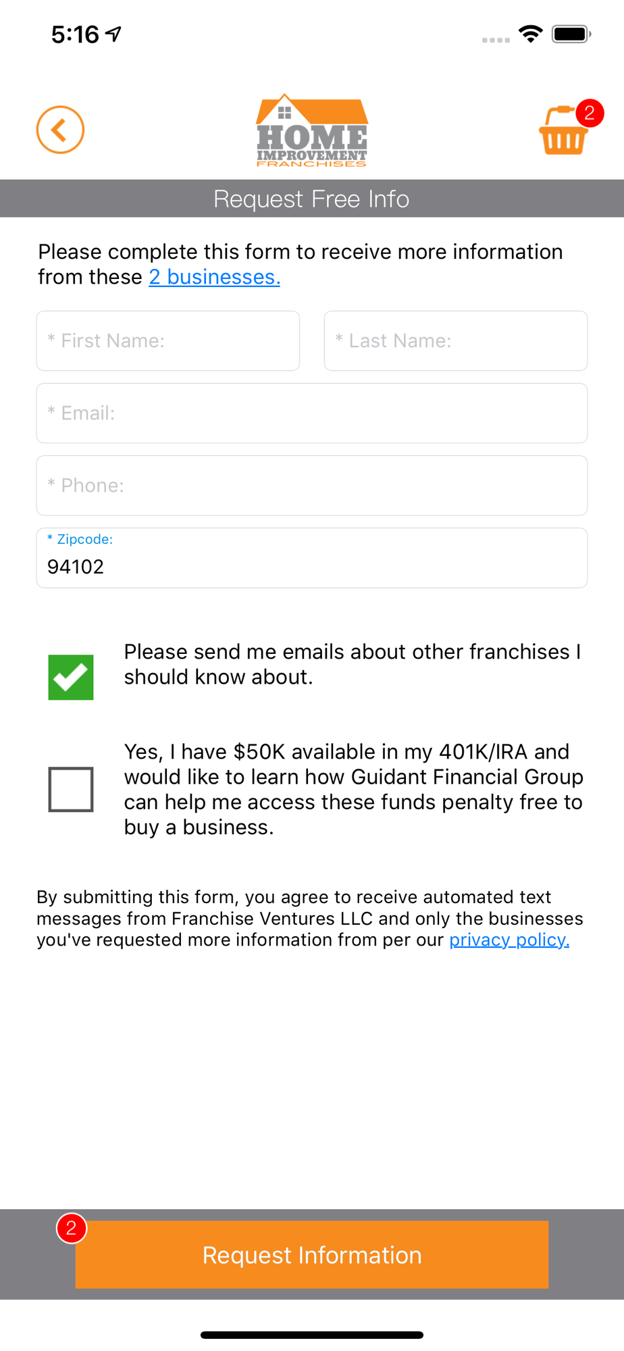Select the Phone input field

[312, 486]
